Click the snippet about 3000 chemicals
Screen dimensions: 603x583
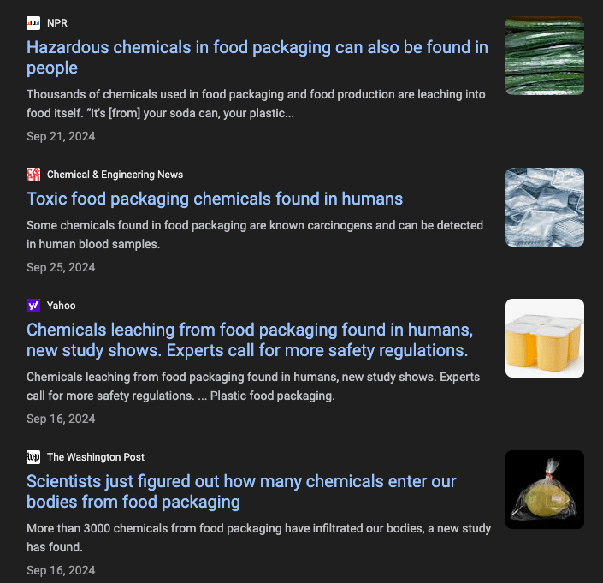[x=258, y=538]
